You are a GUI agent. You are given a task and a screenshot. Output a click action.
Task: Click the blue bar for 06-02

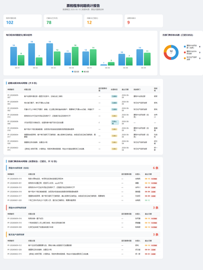(32, 55)
